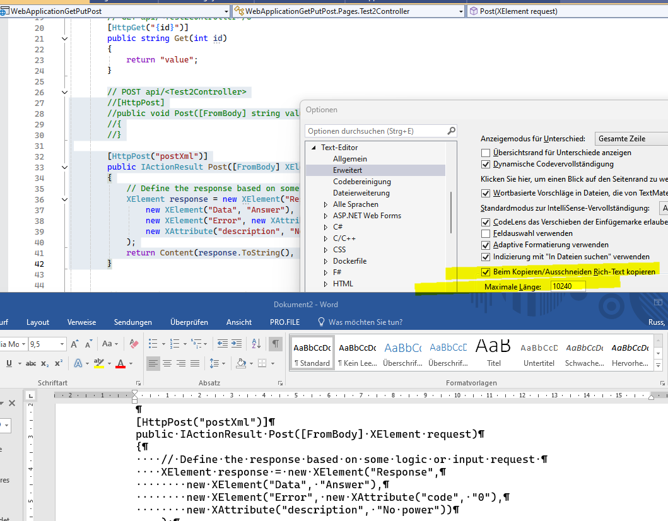Click the sort A-Z icon
This screenshot has width=668, height=521.
[256, 344]
